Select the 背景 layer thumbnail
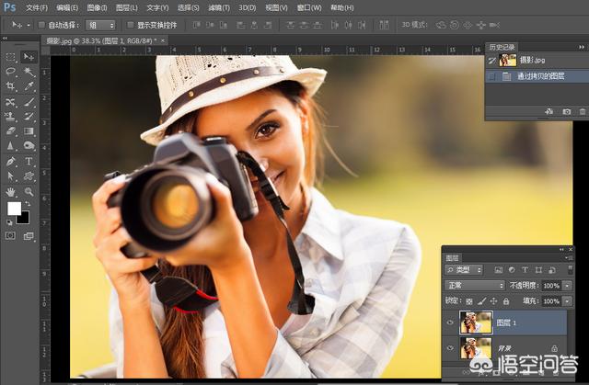Screen dimensions: 589x385 [476, 348]
